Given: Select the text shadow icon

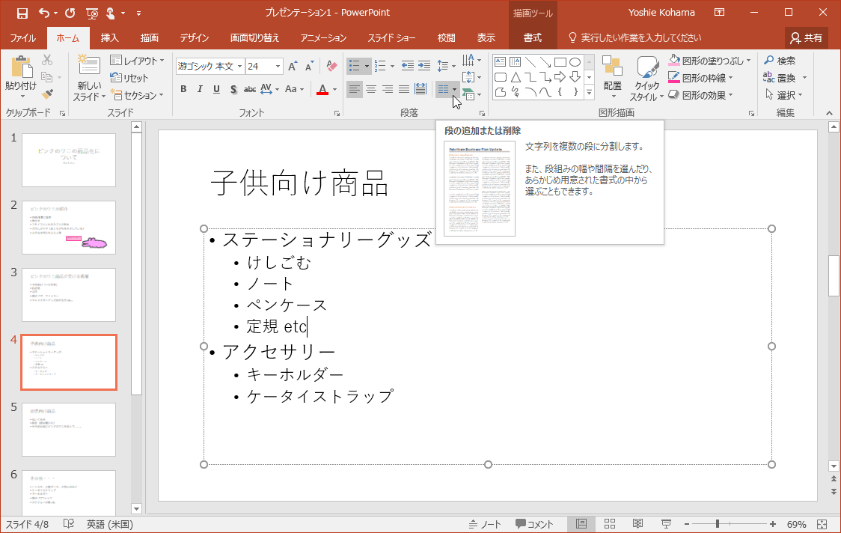Looking at the screenshot, I should [233, 88].
